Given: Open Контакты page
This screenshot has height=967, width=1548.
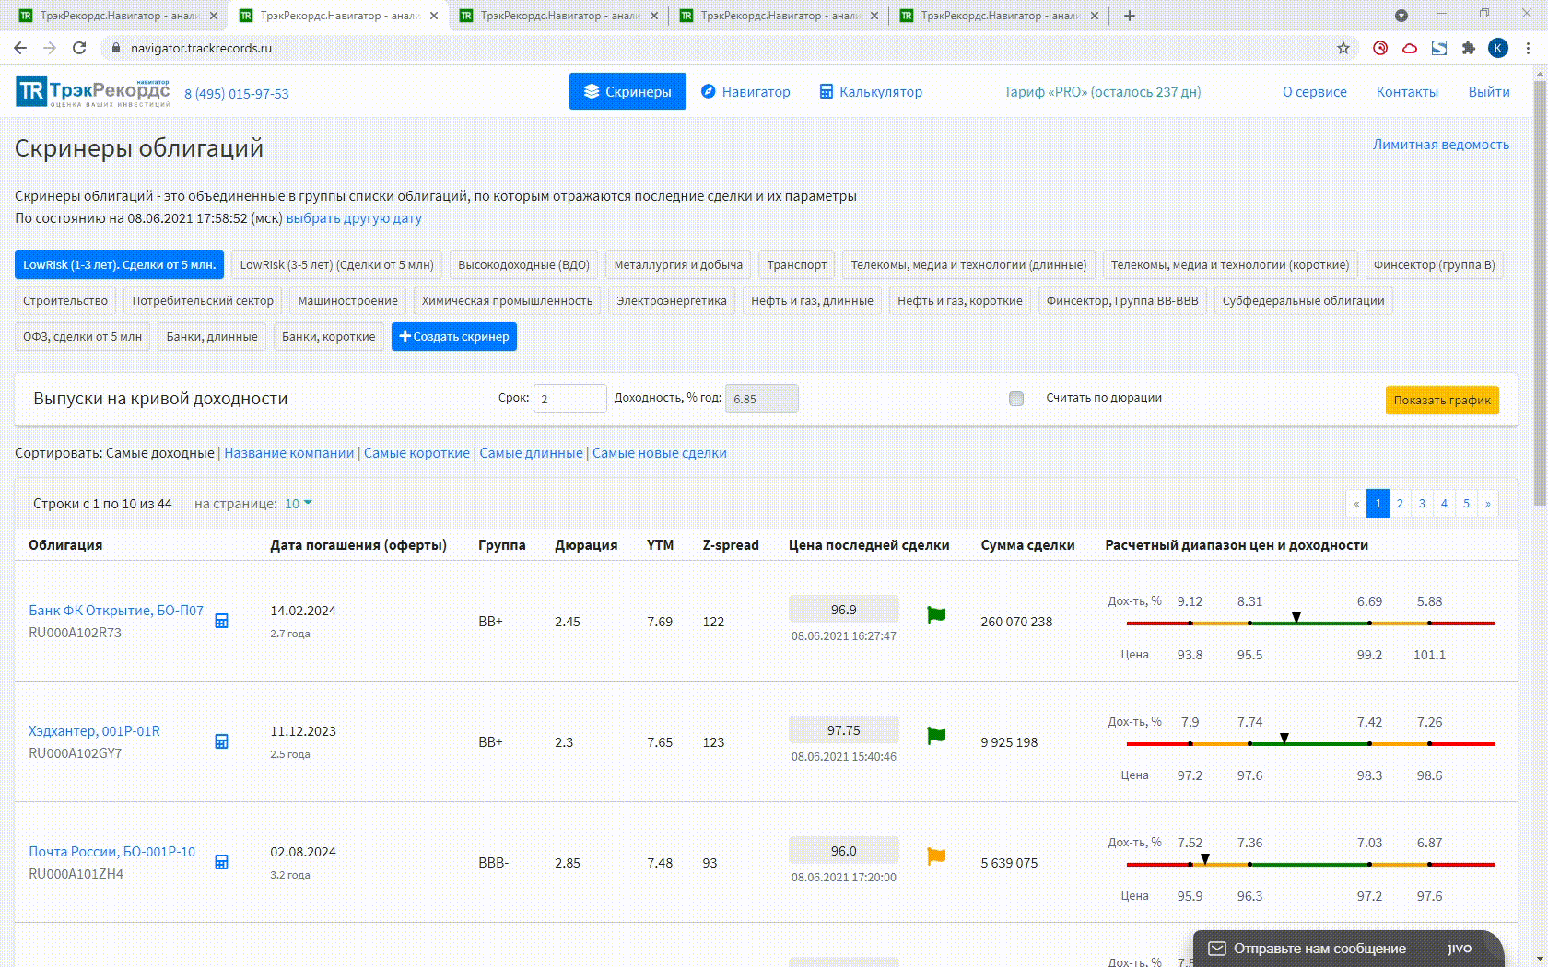Looking at the screenshot, I should click(x=1407, y=91).
